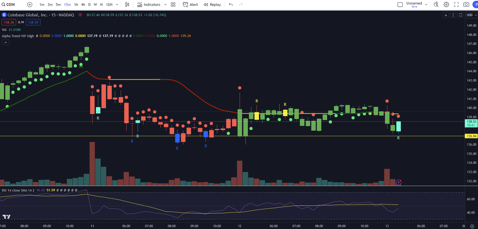Image resolution: width=478 pixels, height=229 pixels.
Task: Open time axis settings hexagon icon
Action: (x=471, y=225)
